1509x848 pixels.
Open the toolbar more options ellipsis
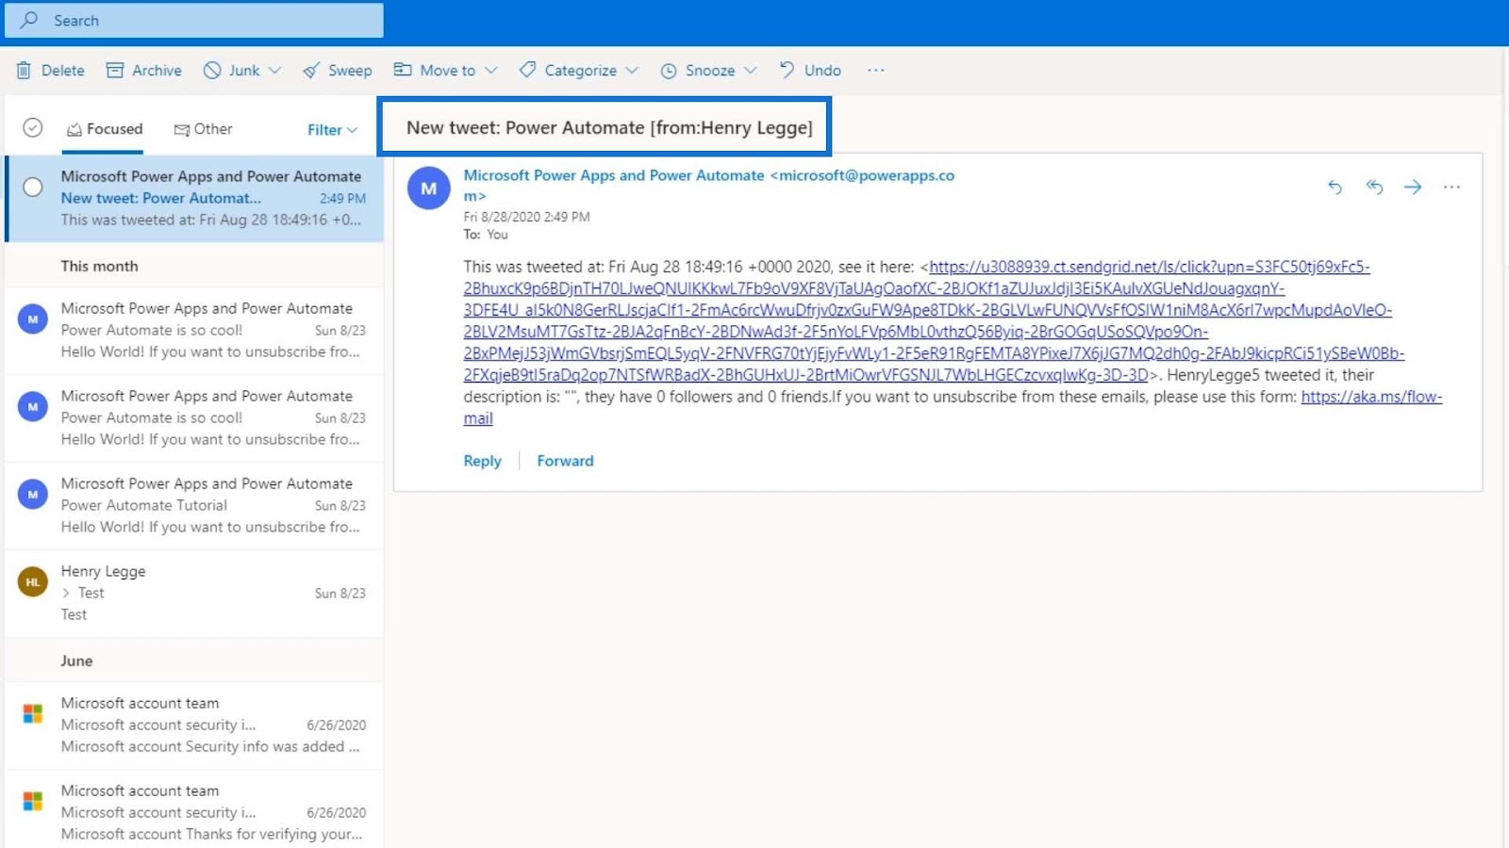(876, 70)
